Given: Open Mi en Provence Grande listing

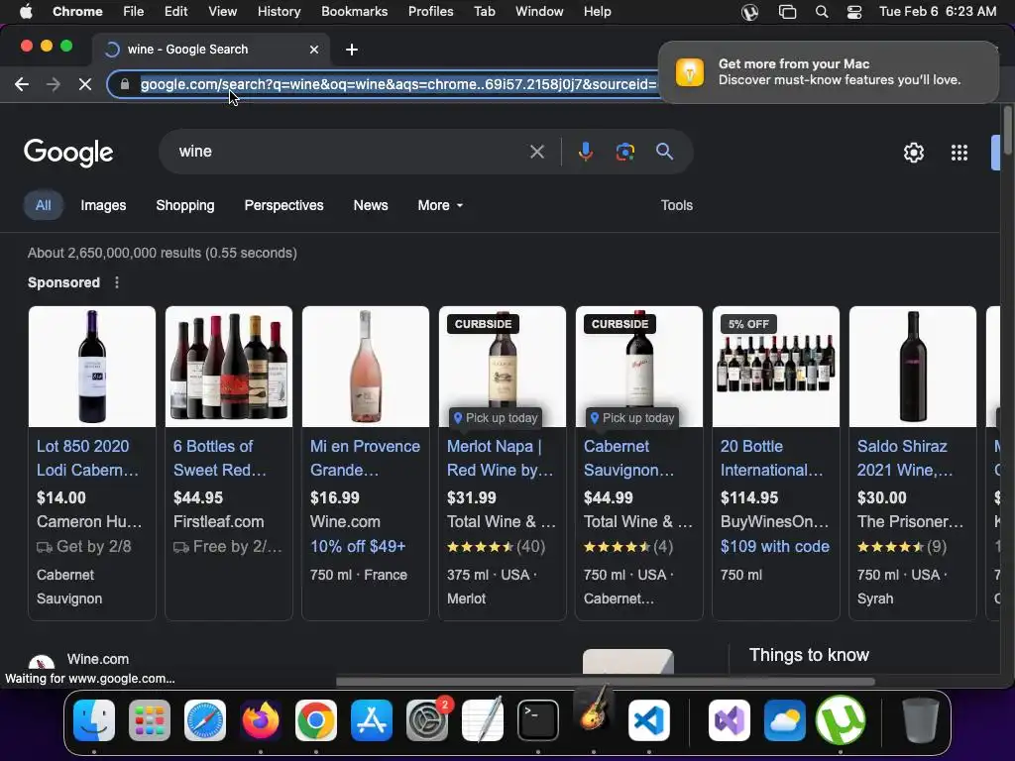Looking at the screenshot, I should [365, 458].
